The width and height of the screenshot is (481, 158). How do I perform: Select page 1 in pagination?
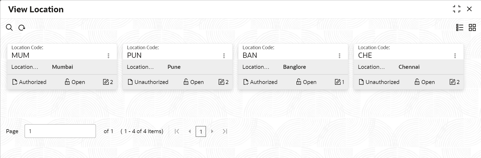tap(201, 132)
